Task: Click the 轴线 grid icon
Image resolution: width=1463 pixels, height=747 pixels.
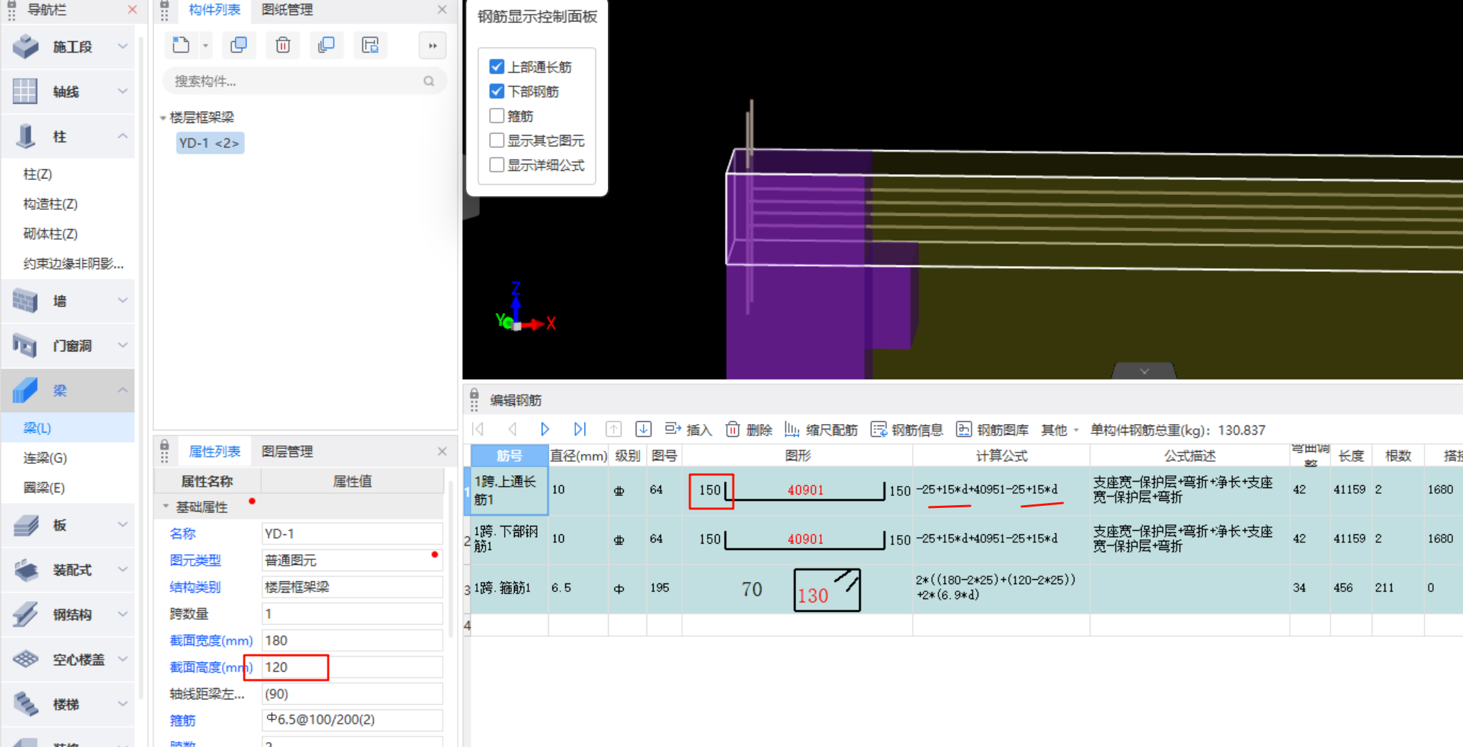Action: coord(25,91)
